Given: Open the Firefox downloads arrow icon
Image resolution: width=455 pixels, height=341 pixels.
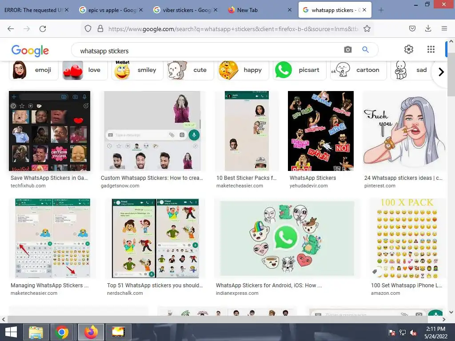Looking at the screenshot, I should click(428, 28).
